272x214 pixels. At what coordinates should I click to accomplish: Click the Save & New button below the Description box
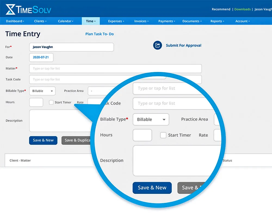click(x=43, y=140)
